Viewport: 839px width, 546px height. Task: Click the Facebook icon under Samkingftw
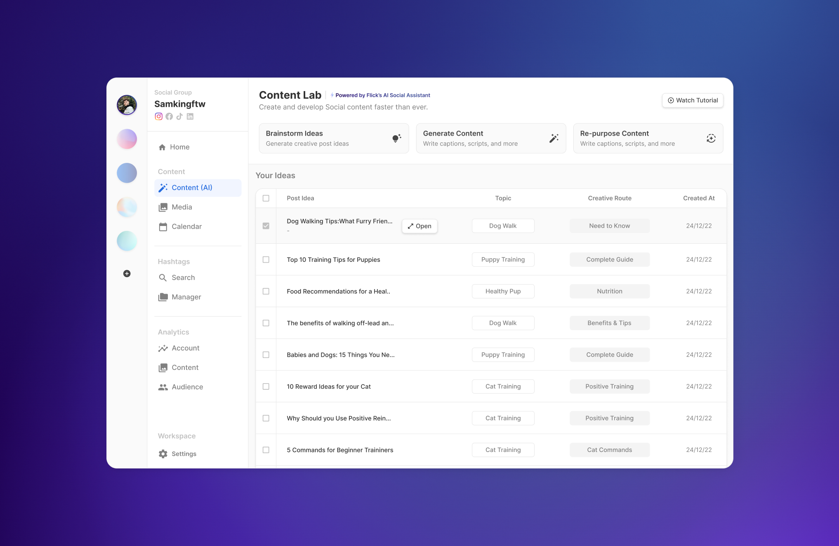(169, 116)
